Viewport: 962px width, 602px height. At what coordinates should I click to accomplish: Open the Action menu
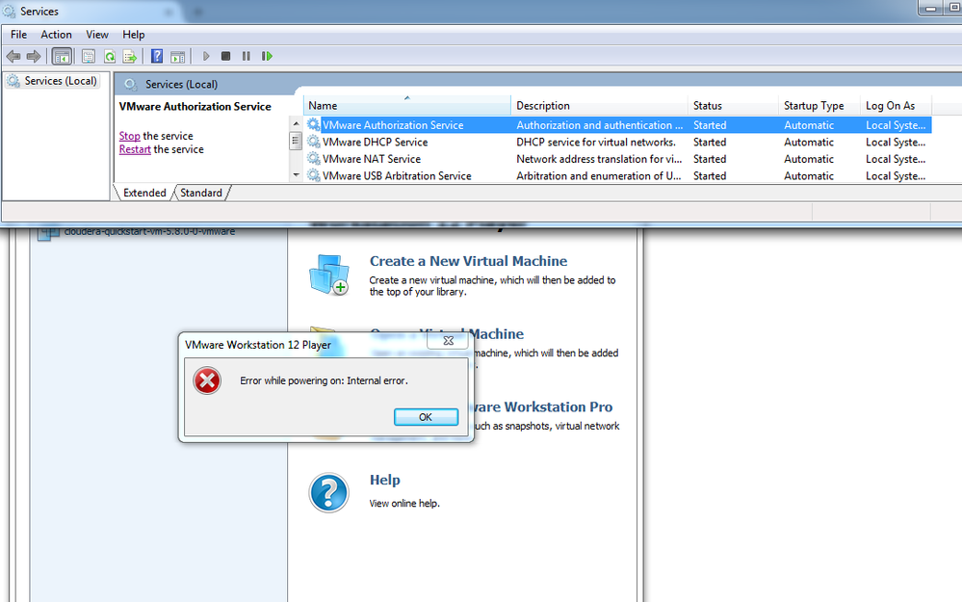point(56,35)
